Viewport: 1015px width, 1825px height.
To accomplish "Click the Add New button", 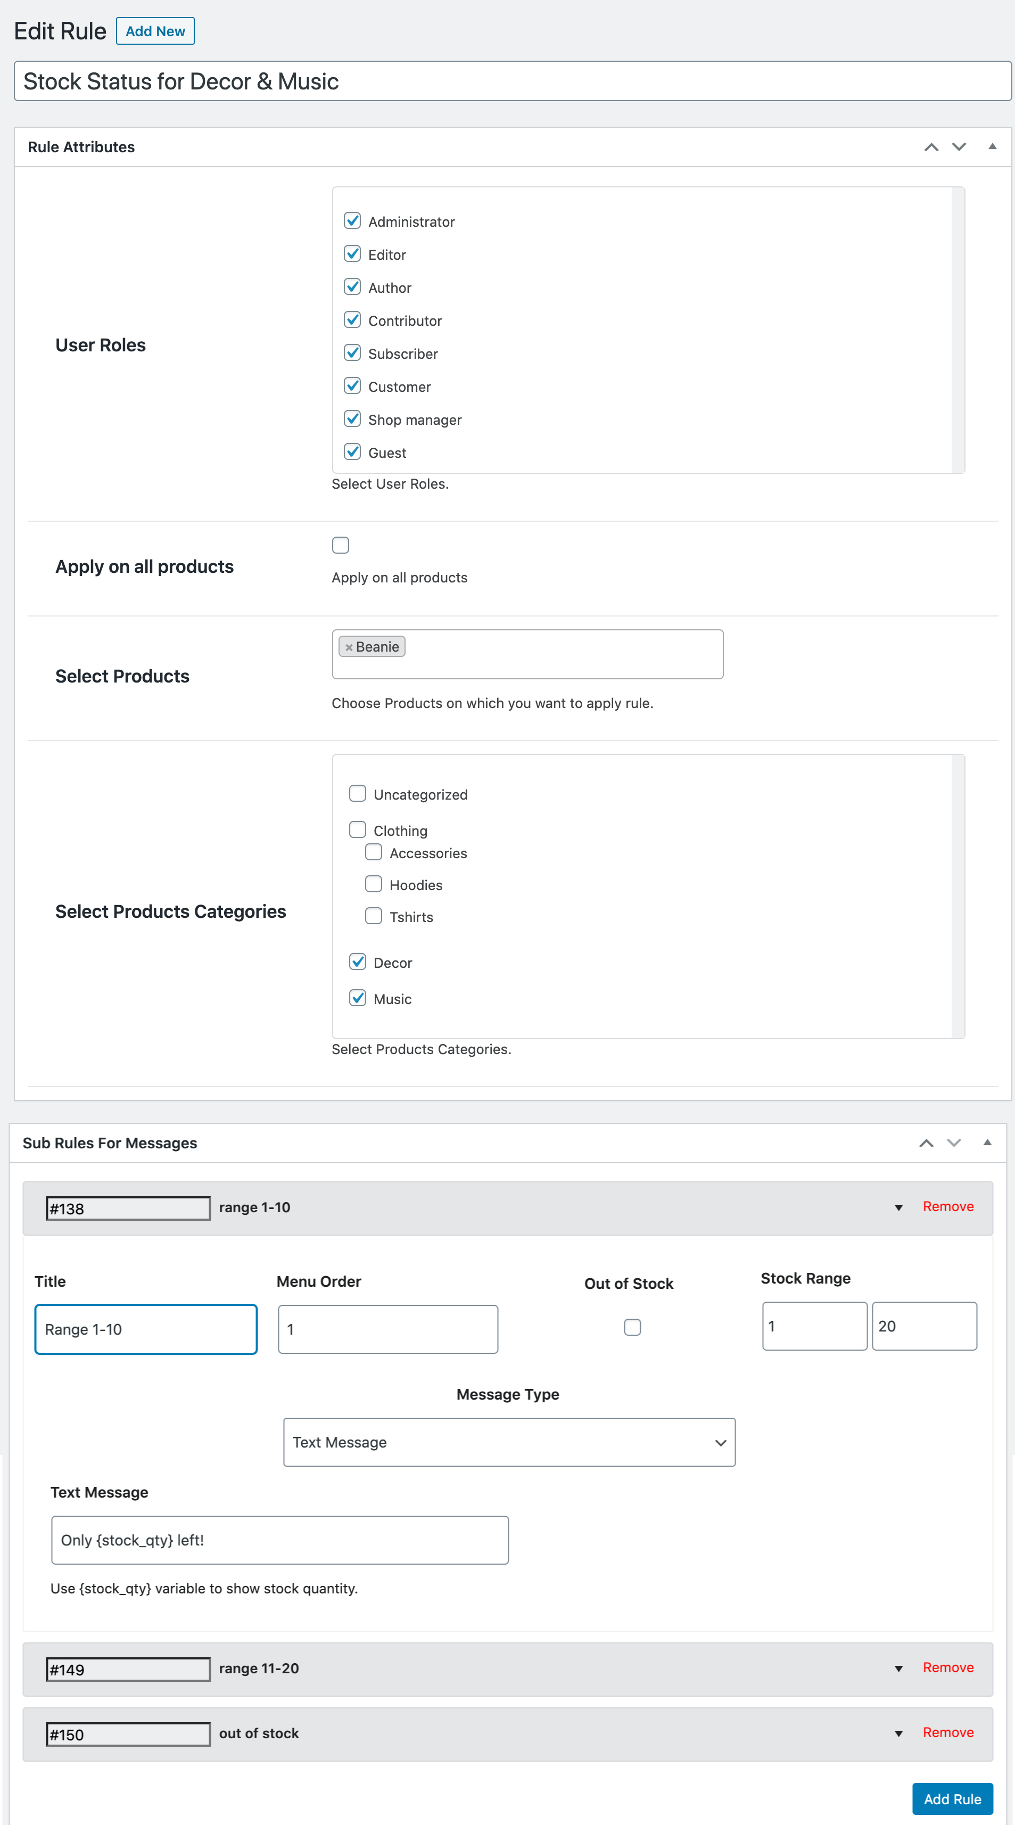I will click(x=155, y=30).
